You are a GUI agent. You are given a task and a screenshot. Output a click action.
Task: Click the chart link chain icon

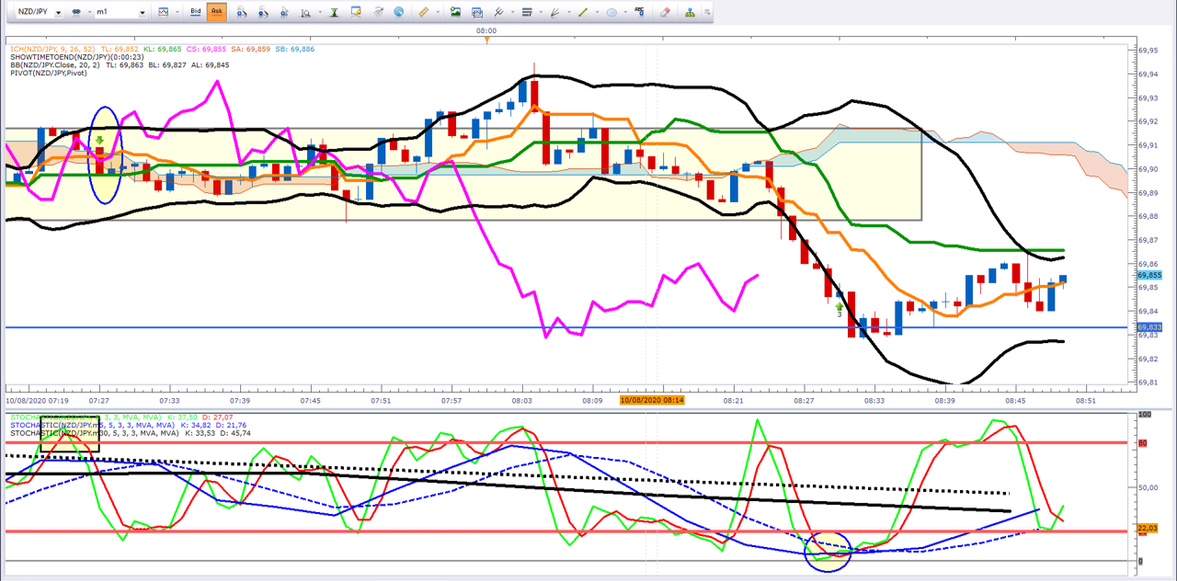[76, 12]
